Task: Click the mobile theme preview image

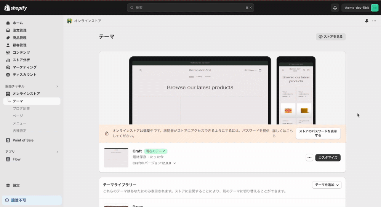Action: click(x=296, y=91)
